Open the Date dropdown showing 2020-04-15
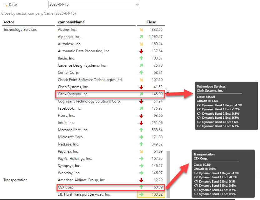The width and height of the screenshot is (260, 200). click(x=94, y=4)
